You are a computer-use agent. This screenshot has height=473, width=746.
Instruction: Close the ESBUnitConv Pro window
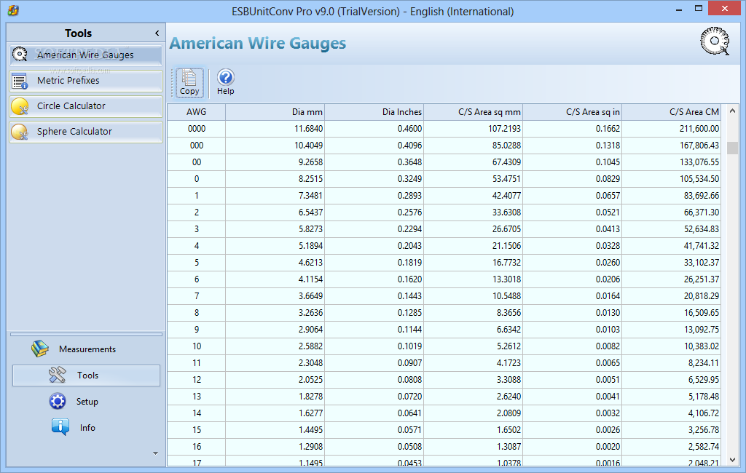[x=725, y=8]
